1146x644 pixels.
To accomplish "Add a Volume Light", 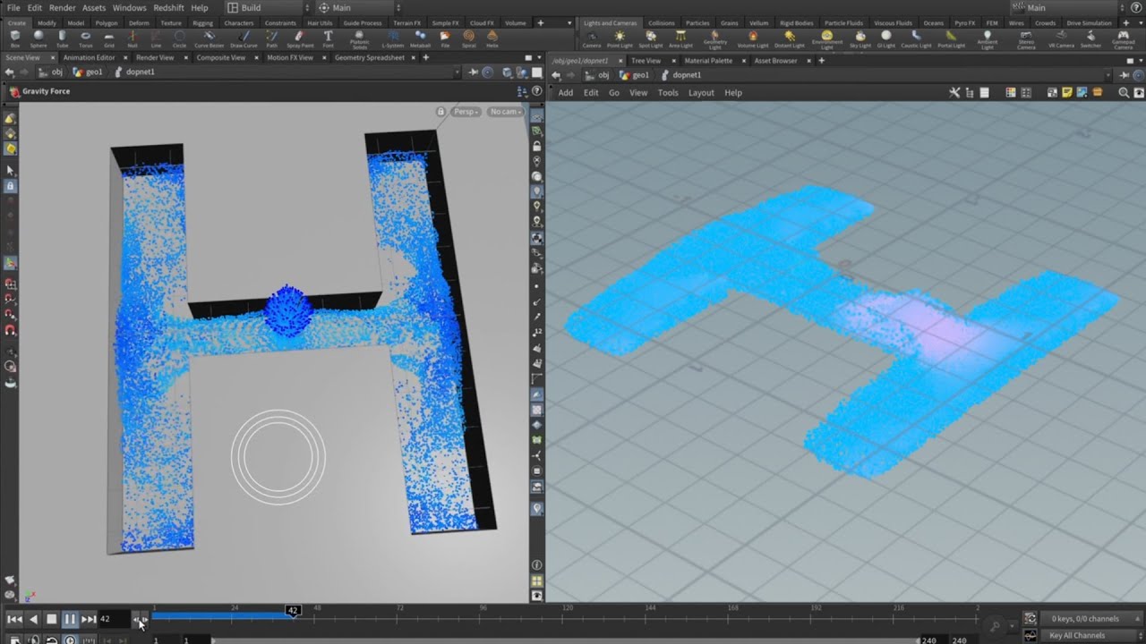I will click(x=752, y=38).
